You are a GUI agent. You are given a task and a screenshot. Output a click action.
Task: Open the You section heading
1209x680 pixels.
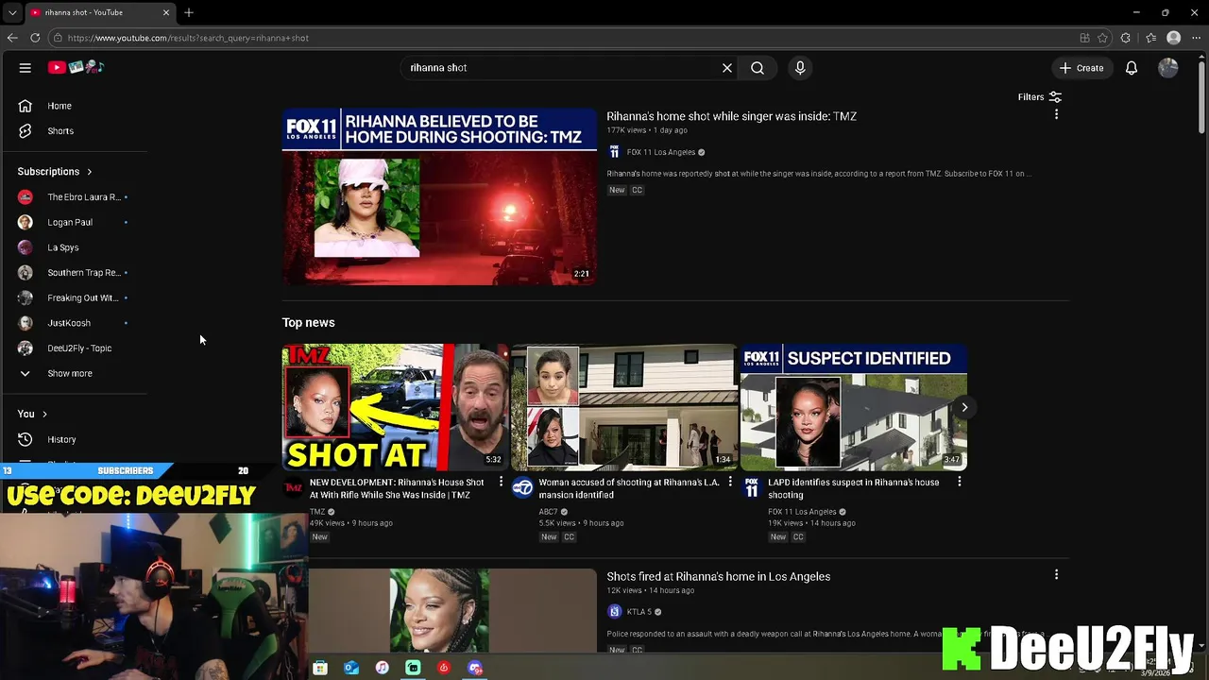click(x=32, y=414)
